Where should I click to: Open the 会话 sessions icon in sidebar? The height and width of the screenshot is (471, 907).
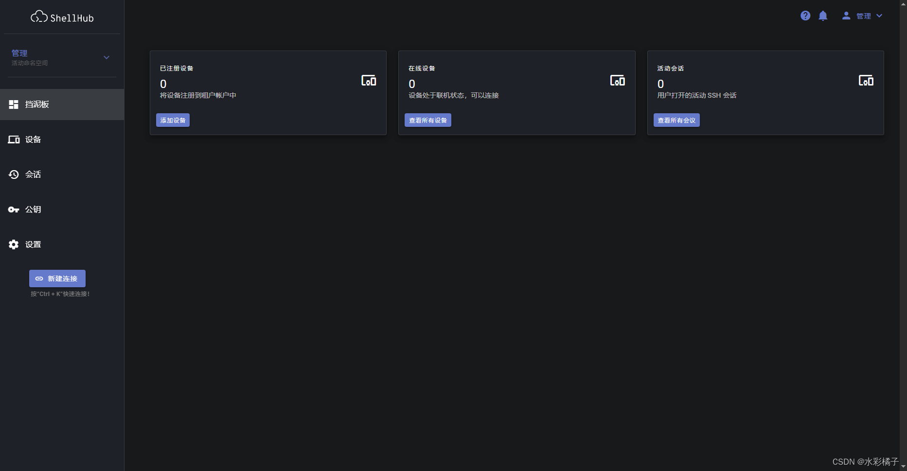coord(13,174)
